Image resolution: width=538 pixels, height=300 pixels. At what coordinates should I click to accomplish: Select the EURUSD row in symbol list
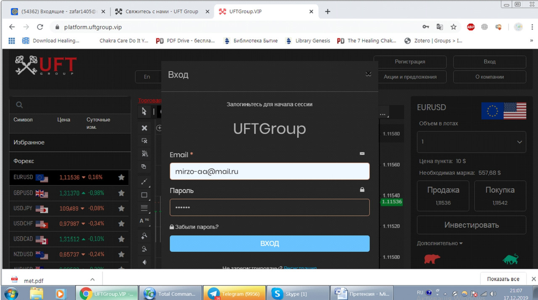[x=69, y=177]
